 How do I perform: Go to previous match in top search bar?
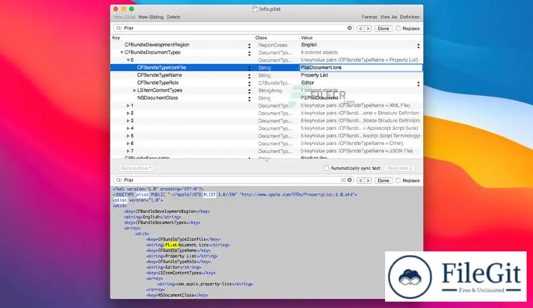[360, 29]
